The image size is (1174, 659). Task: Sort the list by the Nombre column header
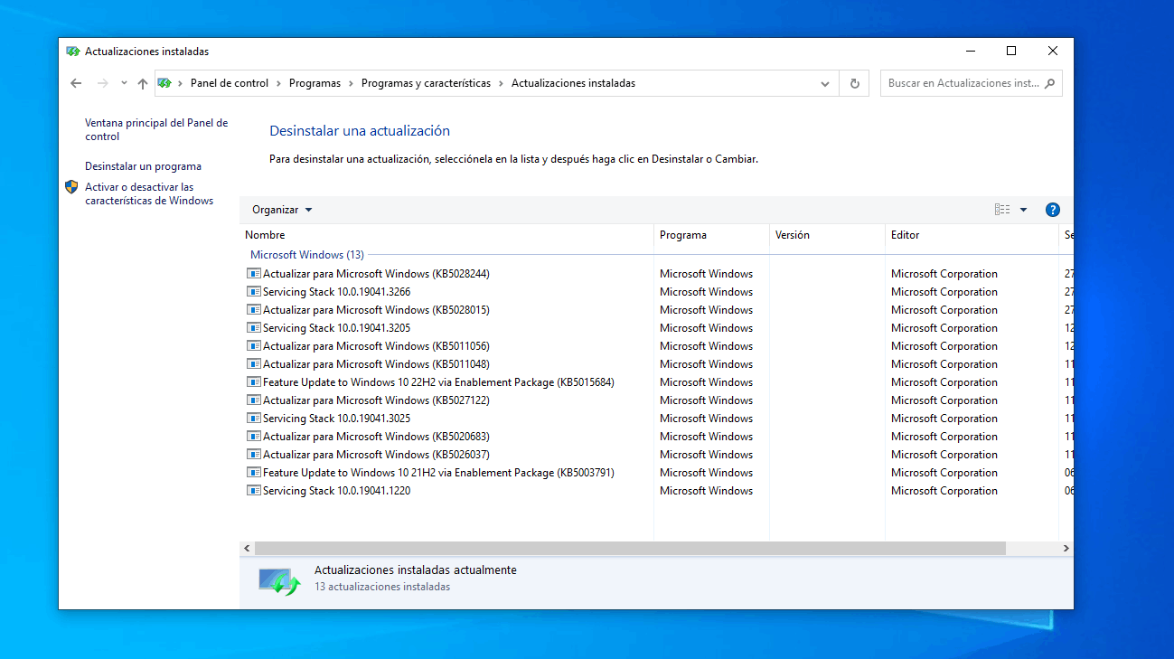click(447, 235)
